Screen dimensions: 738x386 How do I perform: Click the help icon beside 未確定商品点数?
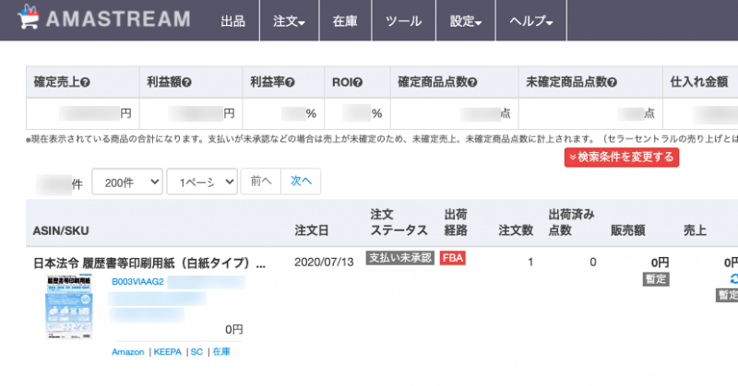coord(612,82)
